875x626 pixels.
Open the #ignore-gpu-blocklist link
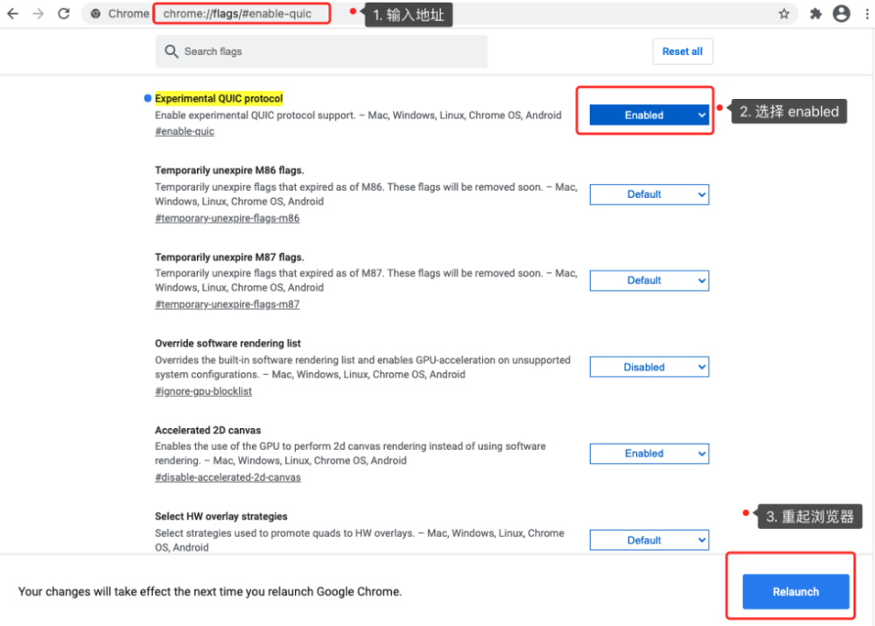coord(203,391)
